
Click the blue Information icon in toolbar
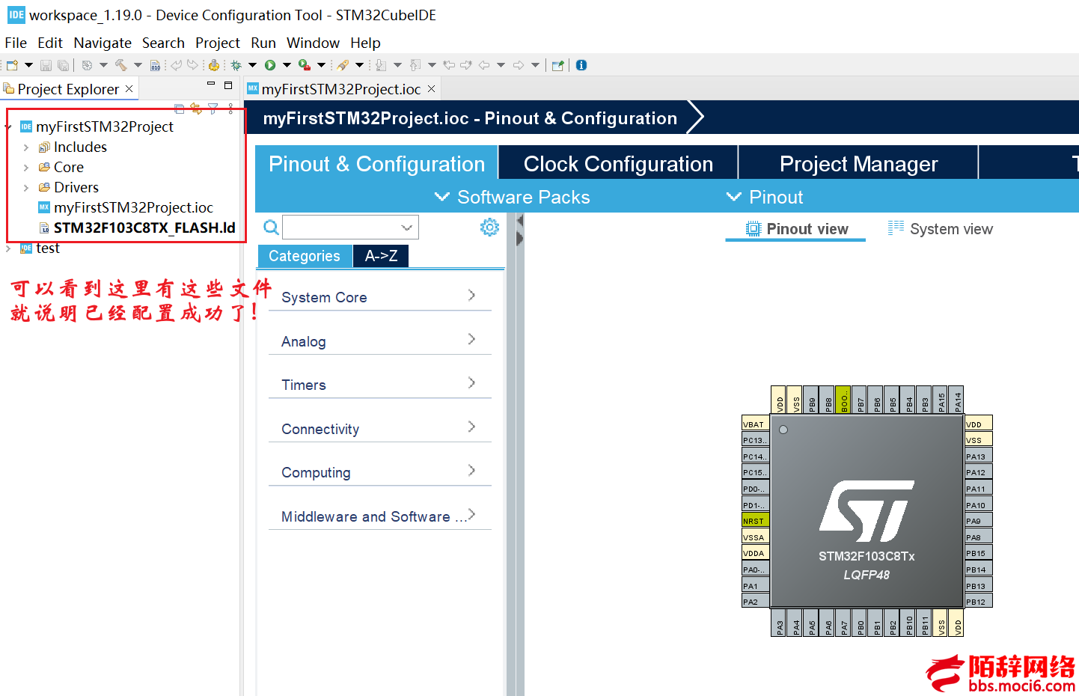click(x=581, y=65)
